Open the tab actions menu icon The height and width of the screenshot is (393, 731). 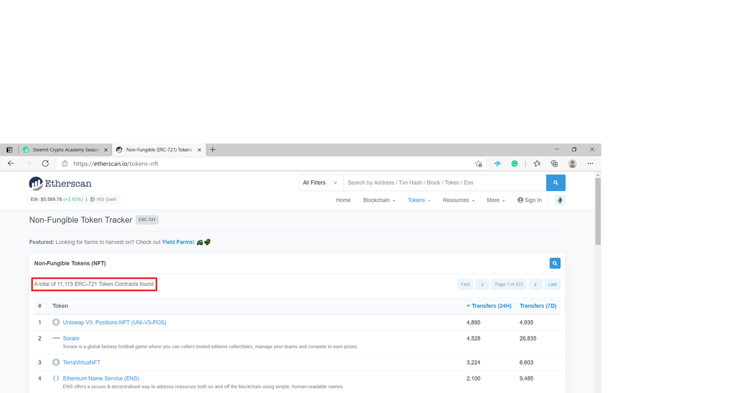coord(9,150)
